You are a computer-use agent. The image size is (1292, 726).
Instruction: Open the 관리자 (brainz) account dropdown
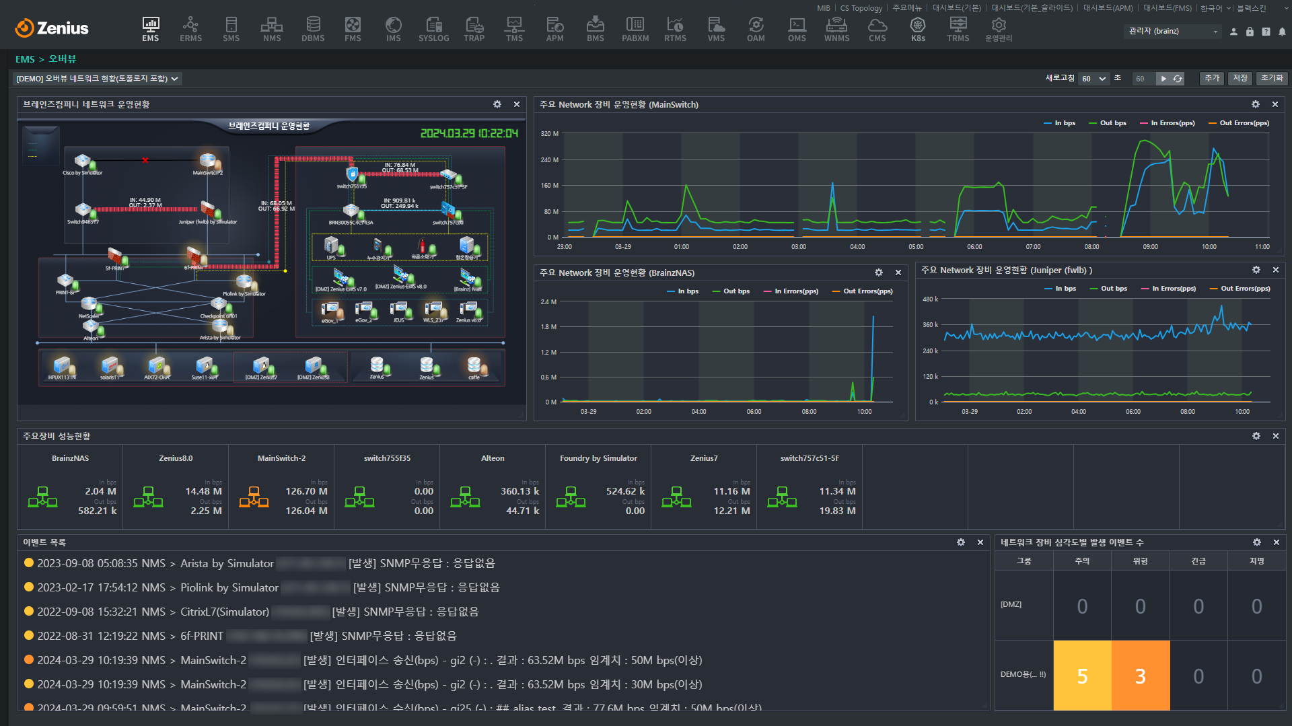pos(1173,31)
